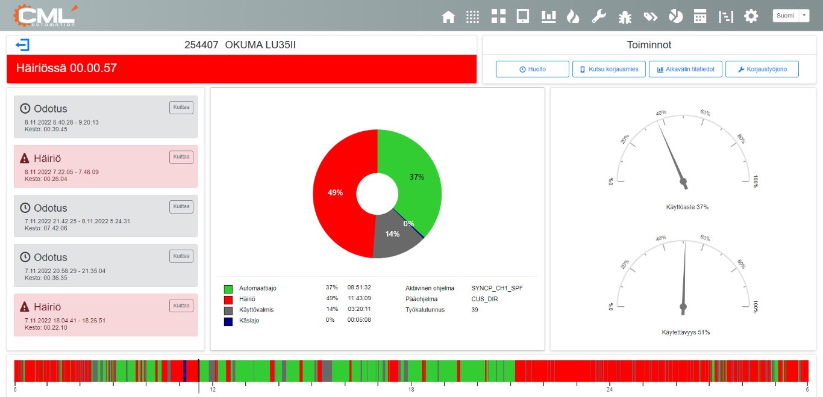
Task: Open the small dotted grid view
Action: tap(473, 16)
